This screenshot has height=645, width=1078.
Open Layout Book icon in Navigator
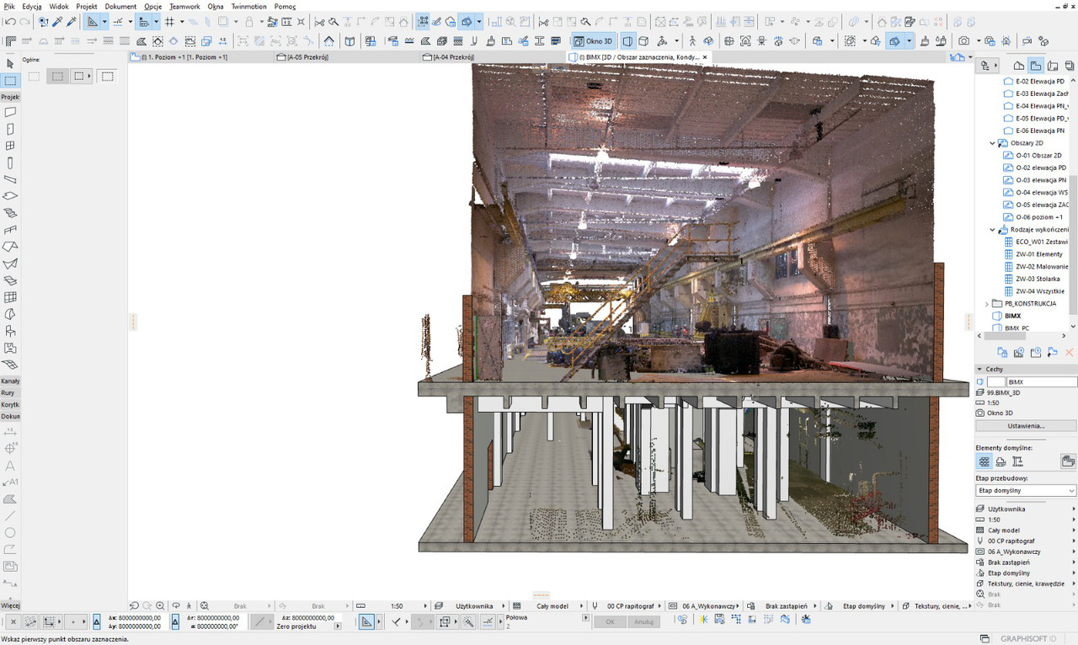pyautogui.click(x=1051, y=66)
